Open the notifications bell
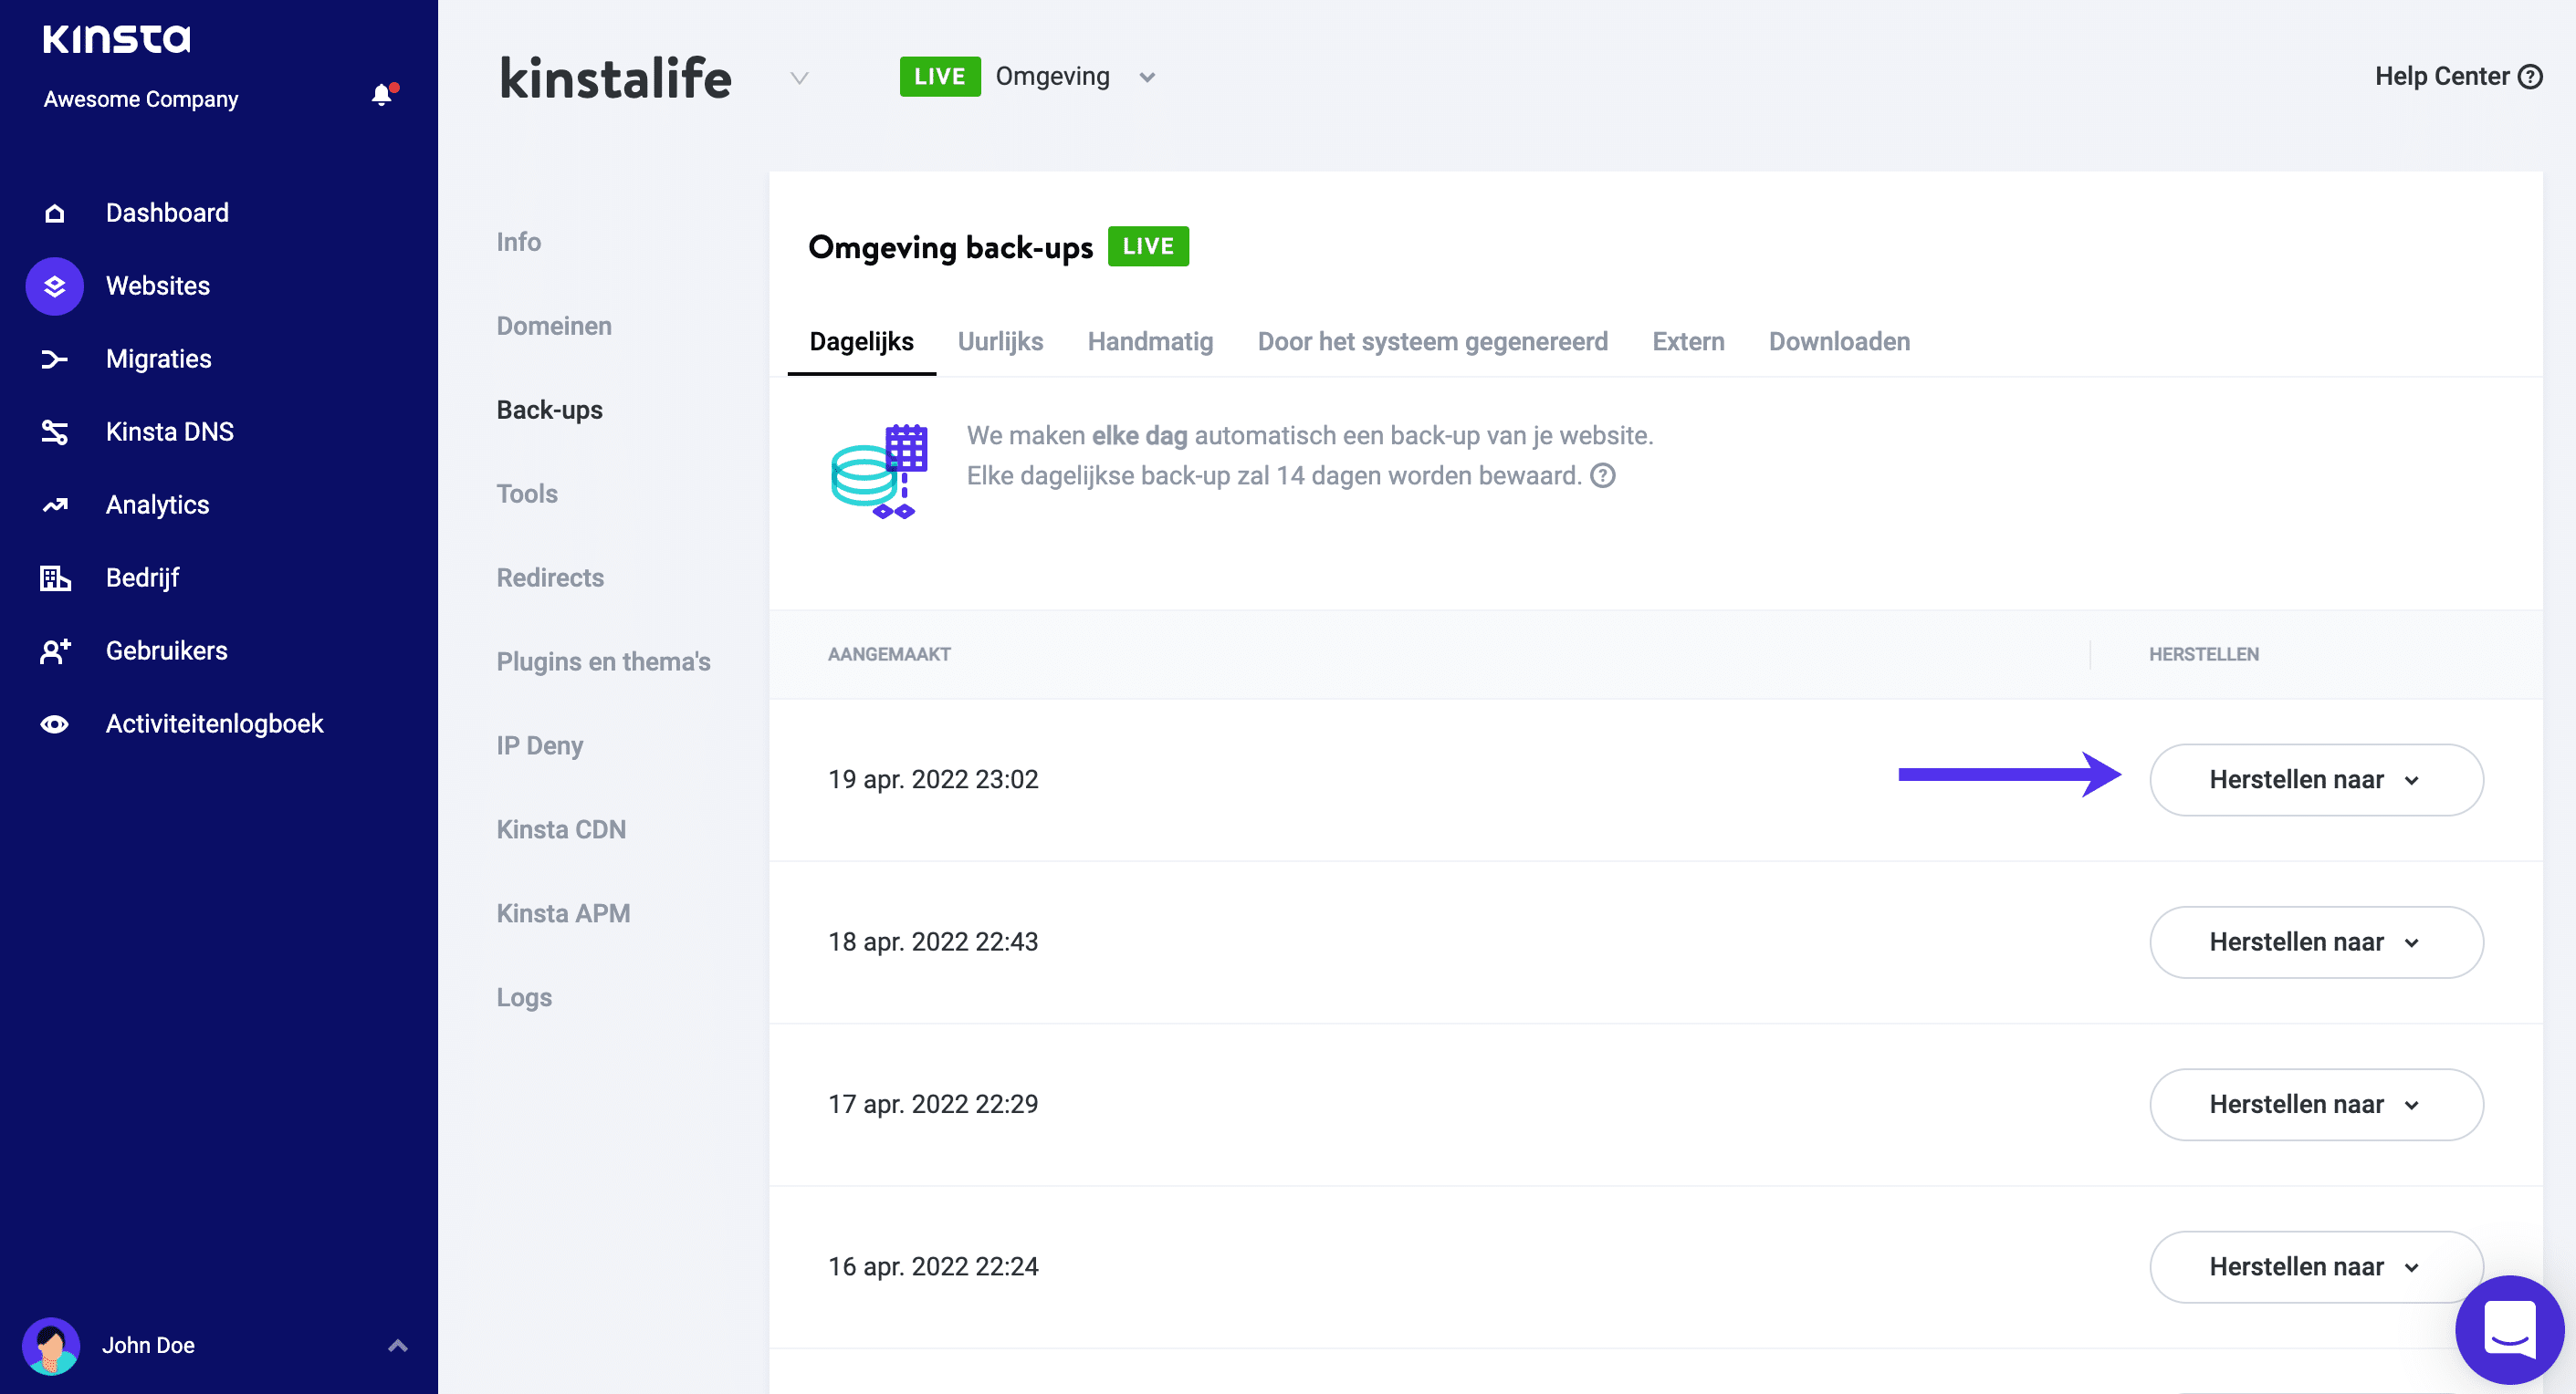2576x1394 pixels. 382,95
